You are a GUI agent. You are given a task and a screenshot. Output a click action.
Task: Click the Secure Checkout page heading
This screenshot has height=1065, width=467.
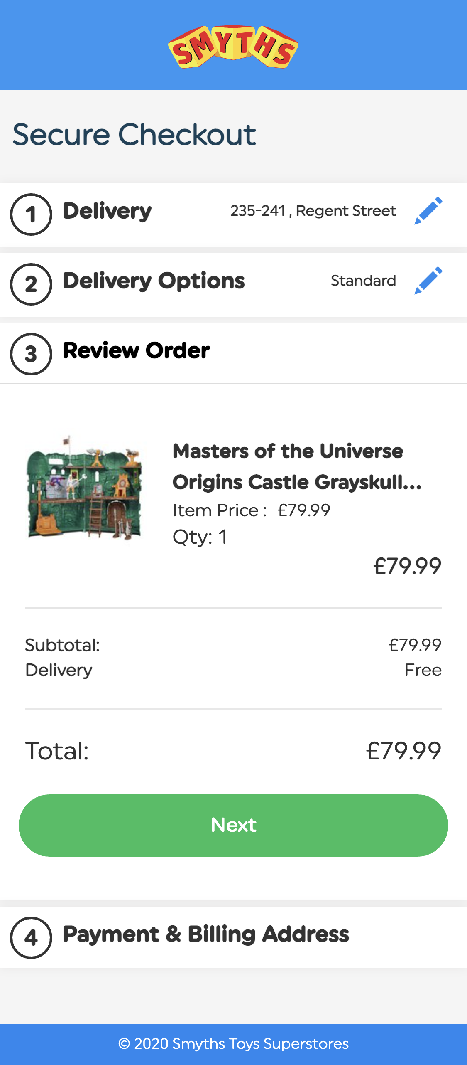tap(134, 135)
